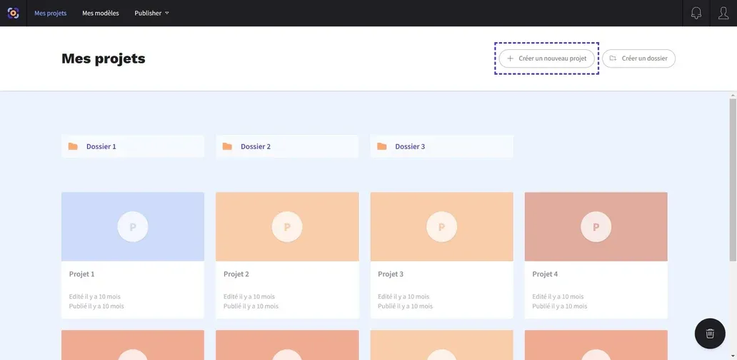Select the Projet 4 thumbnail
The height and width of the screenshot is (360, 737).
(596, 227)
